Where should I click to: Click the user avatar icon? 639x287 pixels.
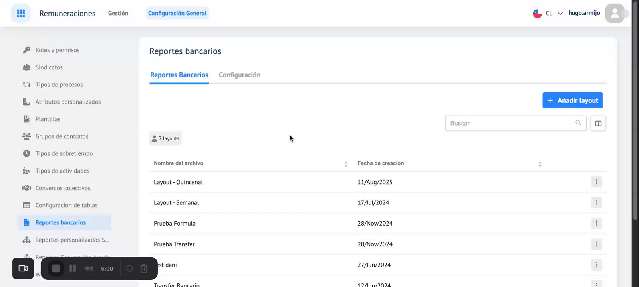615,14
